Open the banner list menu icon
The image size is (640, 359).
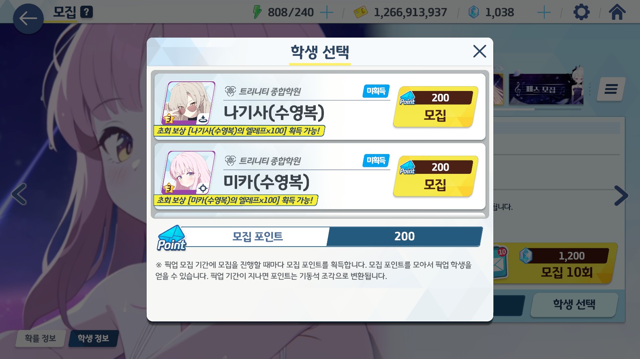611,89
